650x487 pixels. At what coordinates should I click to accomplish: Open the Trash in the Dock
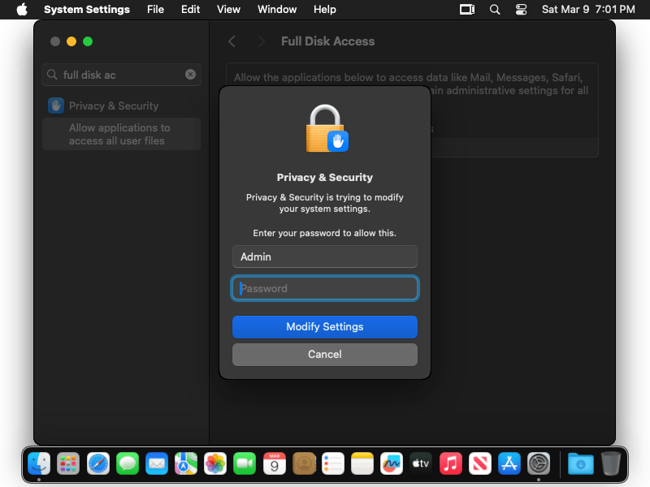(x=611, y=463)
